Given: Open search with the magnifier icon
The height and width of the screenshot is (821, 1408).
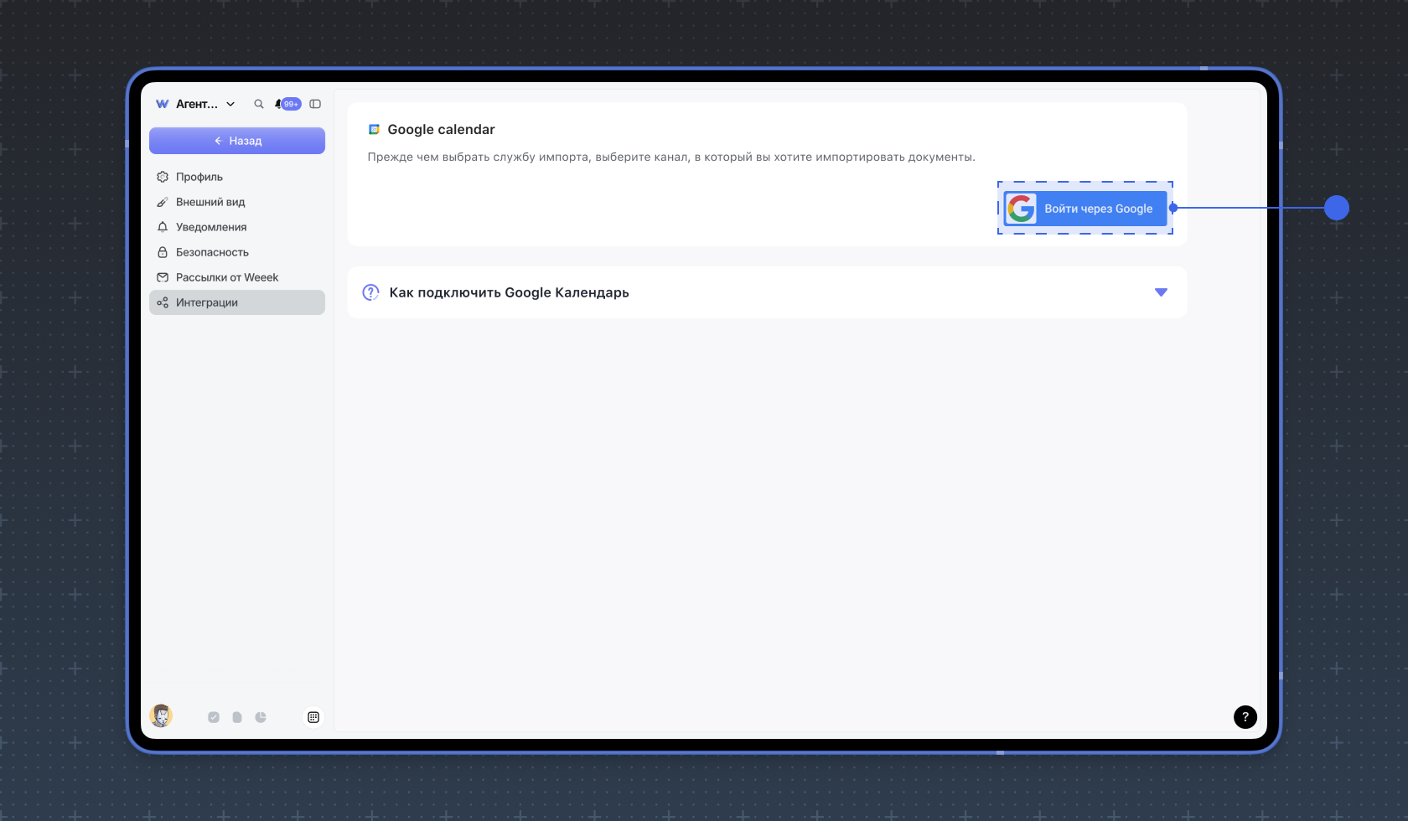Looking at the screenshot, I should [259, 104].
